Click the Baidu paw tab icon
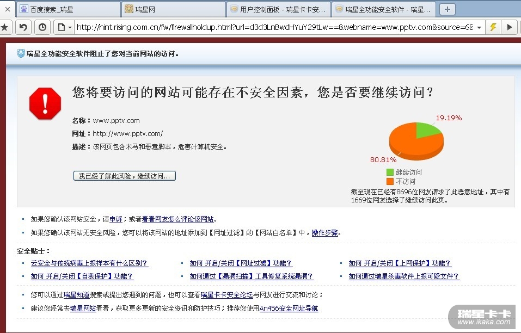Viewport: 521px width, 333px height. tap(24, 9)
